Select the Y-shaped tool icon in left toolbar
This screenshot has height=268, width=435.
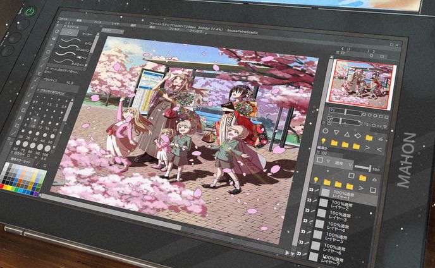point(40,73)
